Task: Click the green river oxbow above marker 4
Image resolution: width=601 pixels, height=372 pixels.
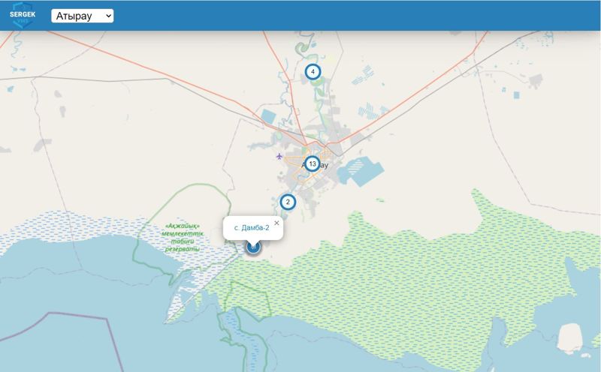Action: coord(303,48)
